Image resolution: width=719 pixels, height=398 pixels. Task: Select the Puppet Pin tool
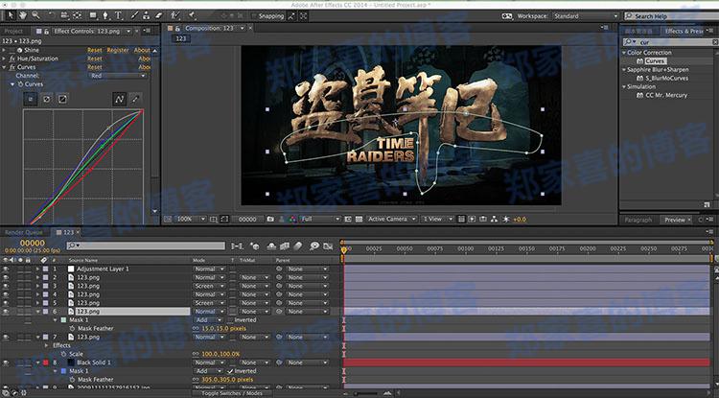pos(190,15)
